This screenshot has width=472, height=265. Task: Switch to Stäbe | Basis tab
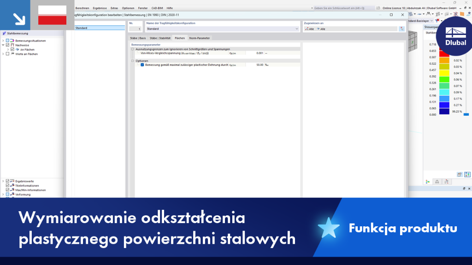click(x=138, y=38)
